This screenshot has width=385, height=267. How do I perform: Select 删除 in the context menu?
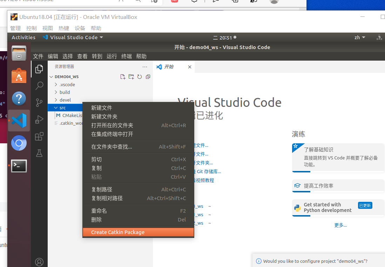[138, 220]
